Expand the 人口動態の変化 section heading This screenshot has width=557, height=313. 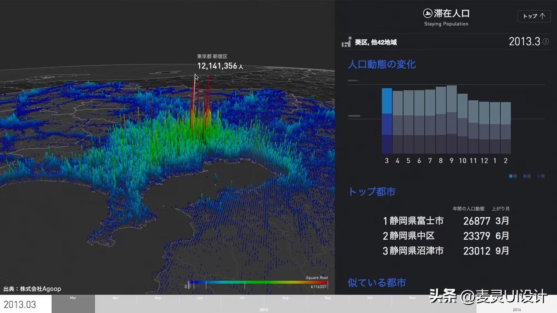(382, 65)
